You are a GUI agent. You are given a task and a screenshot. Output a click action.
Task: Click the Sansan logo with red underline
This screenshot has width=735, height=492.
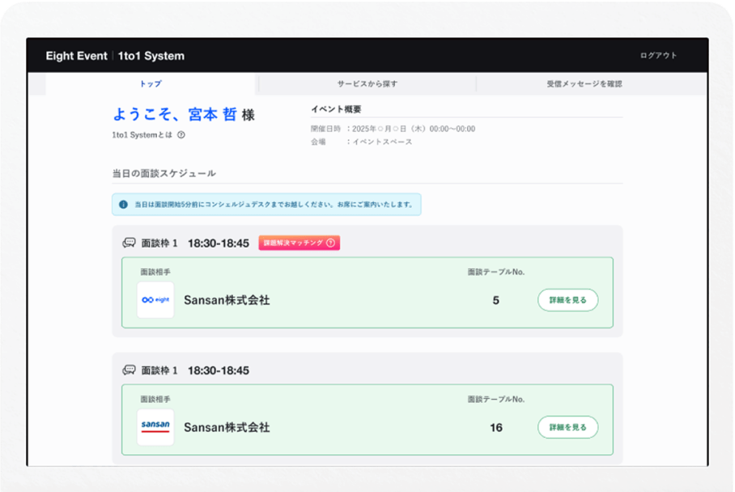click(155, 426)
